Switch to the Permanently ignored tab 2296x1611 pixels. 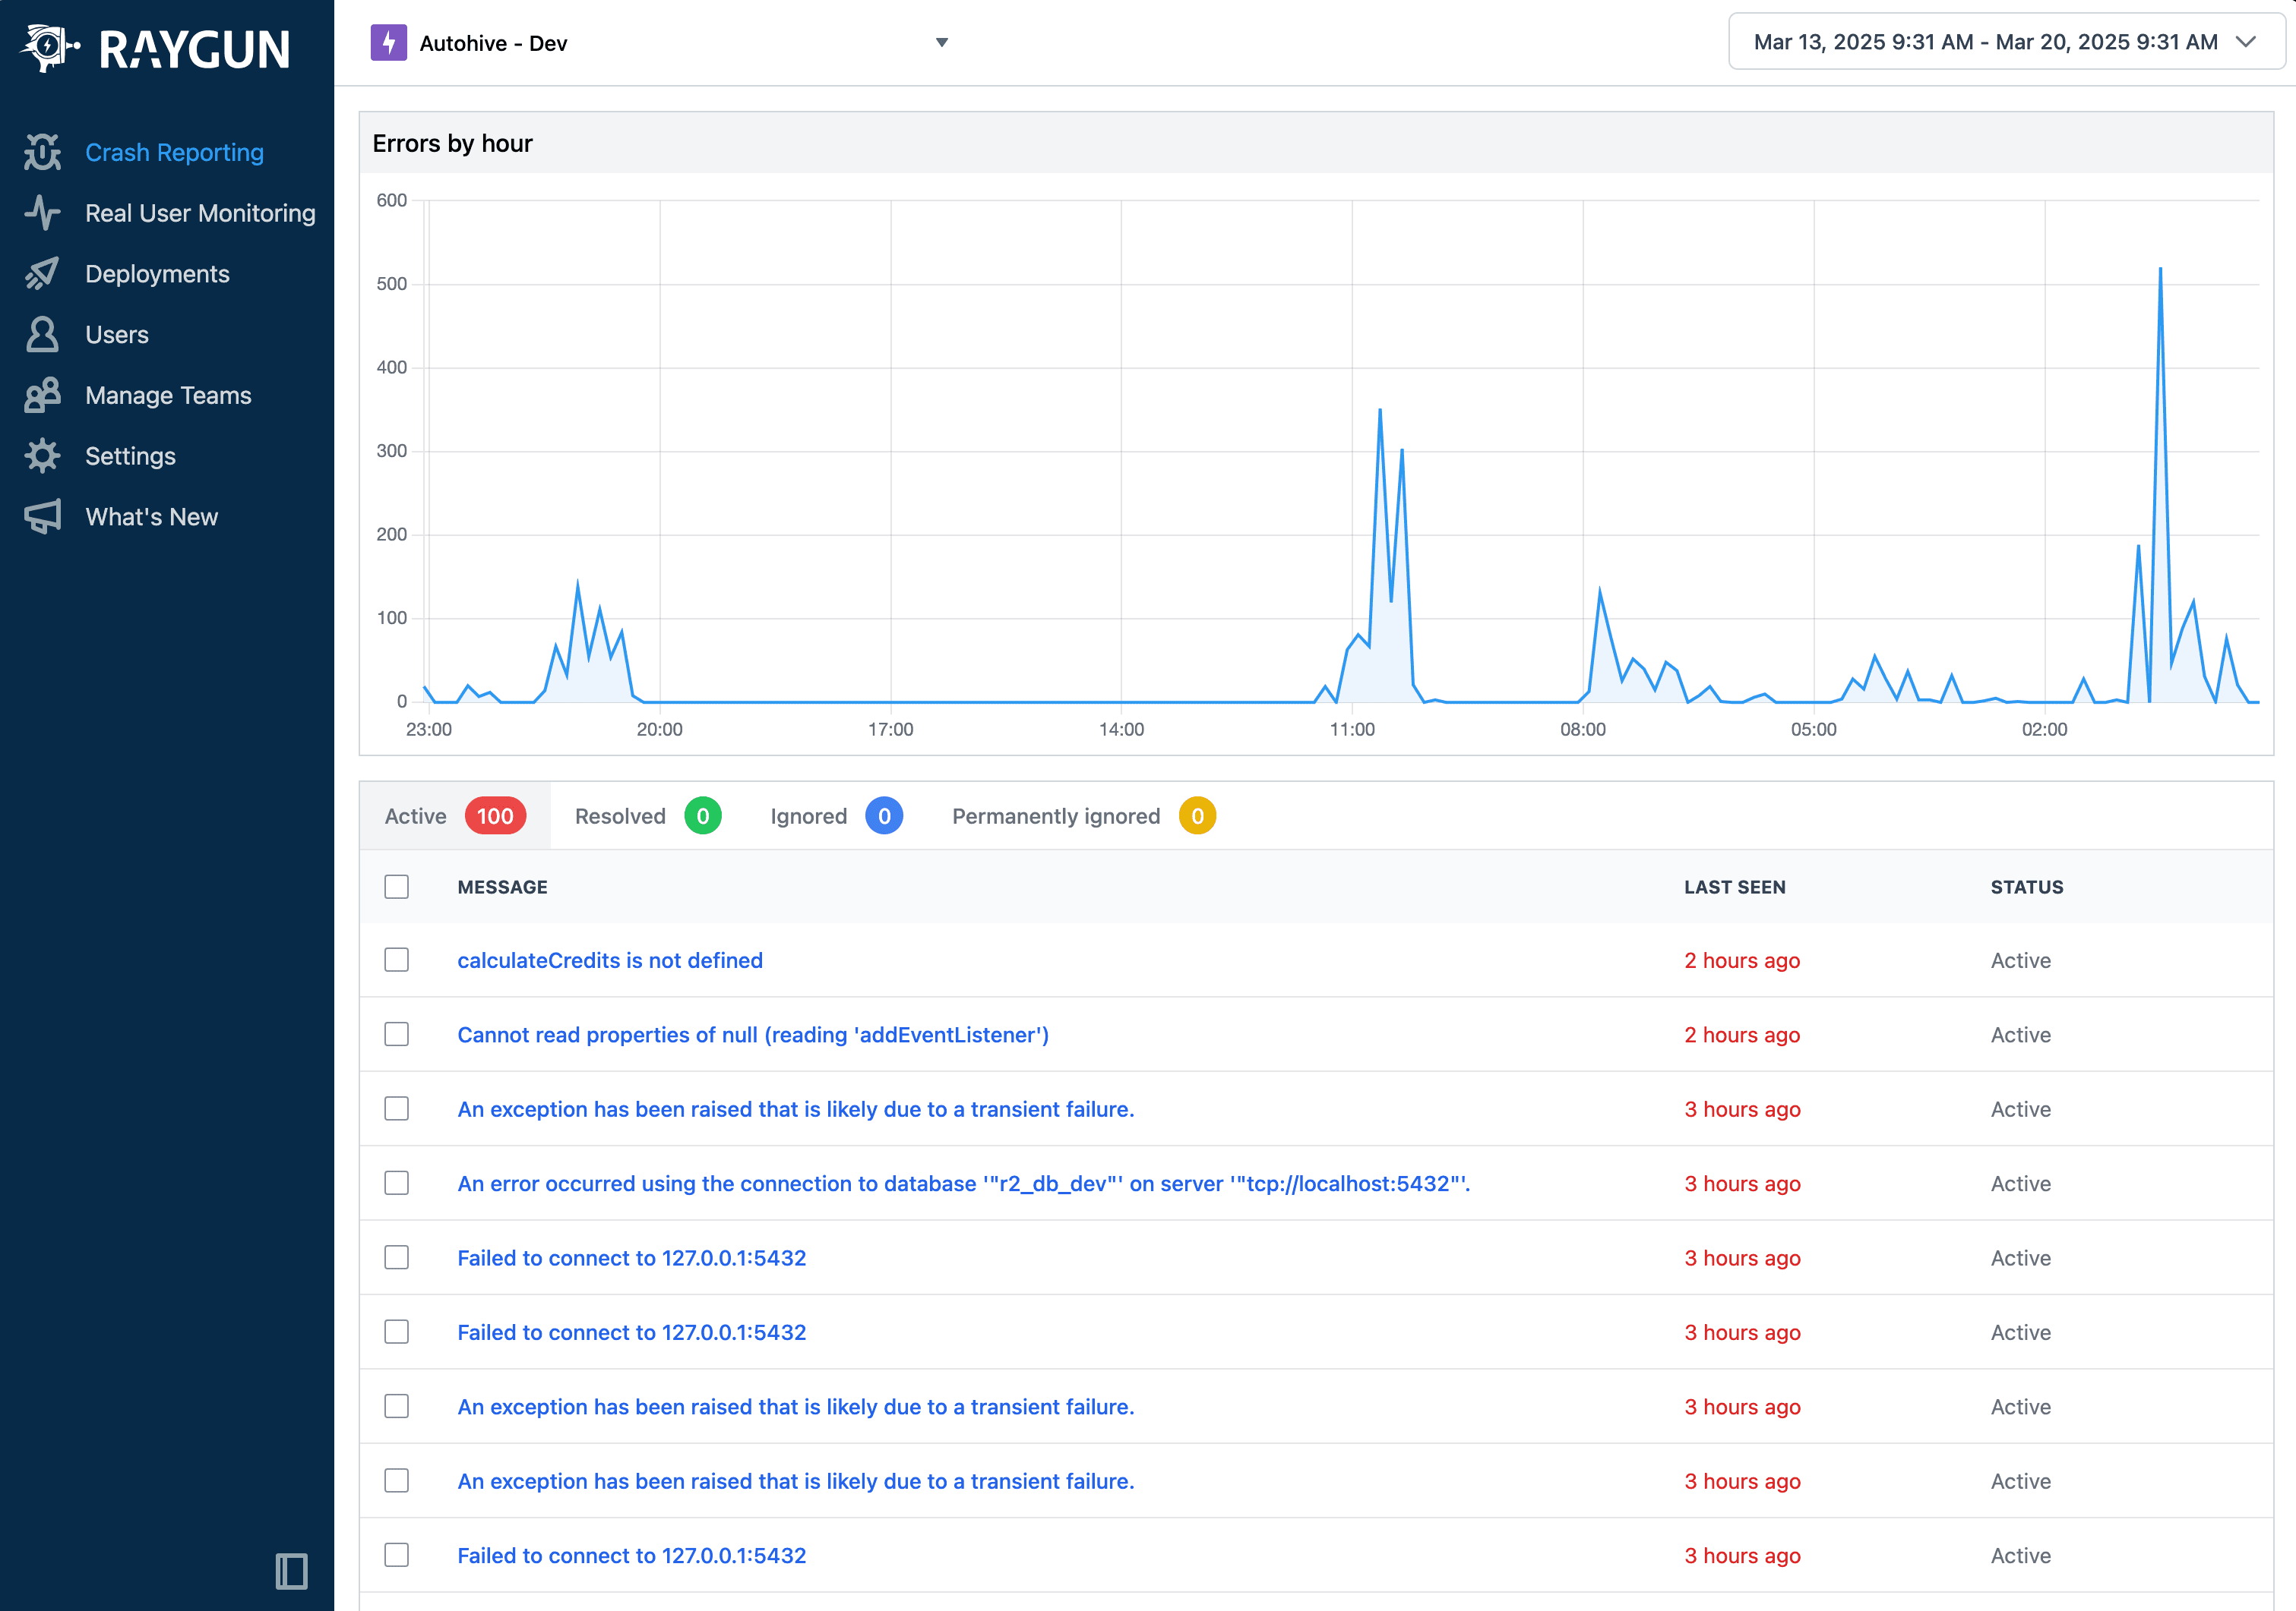click(1084, 816)
